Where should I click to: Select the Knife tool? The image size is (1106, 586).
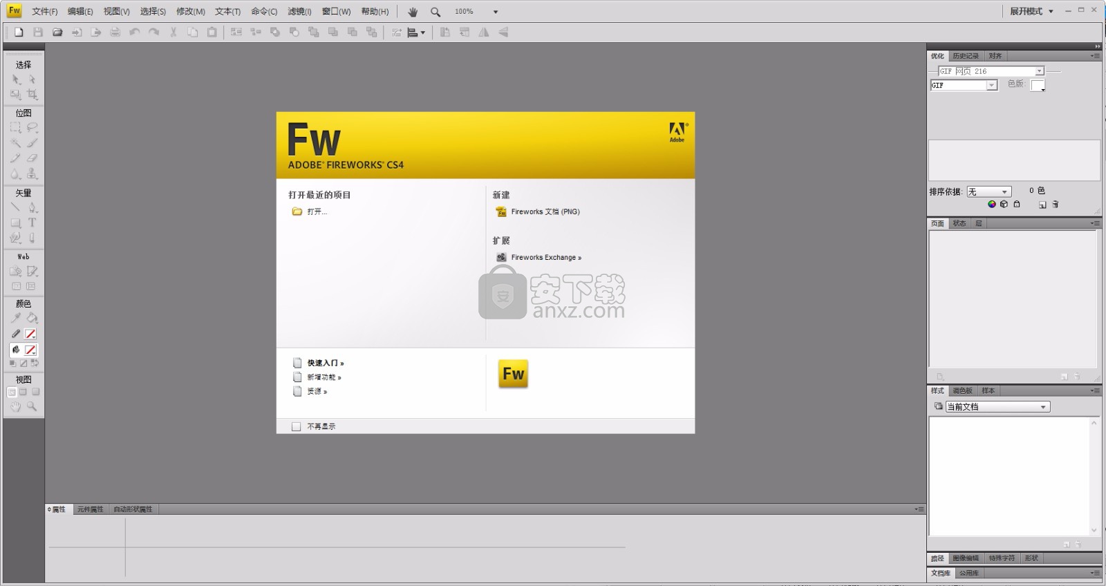click(x=32, y=238)
